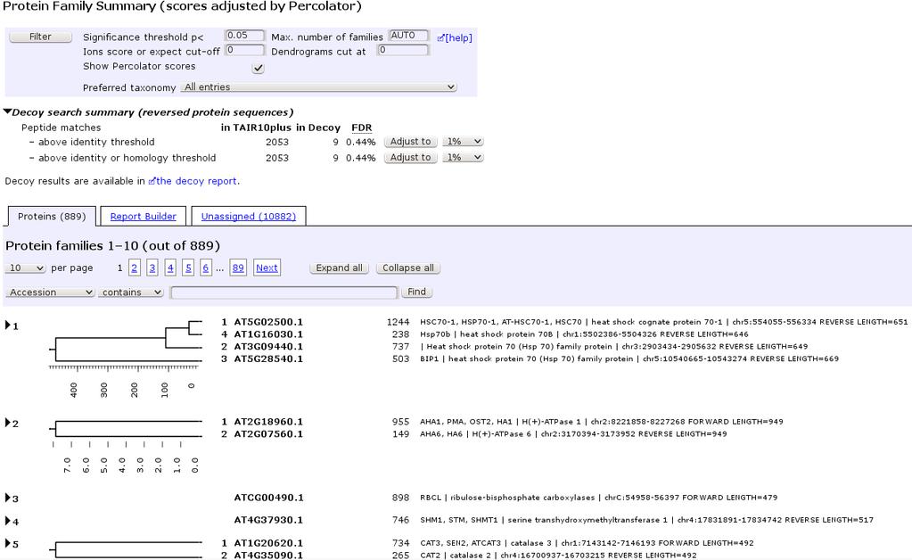
Task: Click the Next page link
Action: [267, 268]
